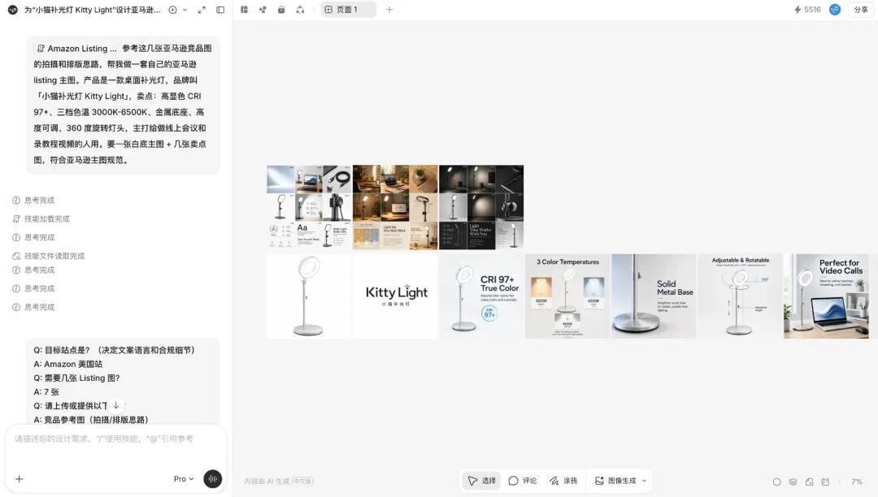Screen dimensions: 878x497
Task: Select the white-toned competitor reference collage
Action: [x=309, y=207]
